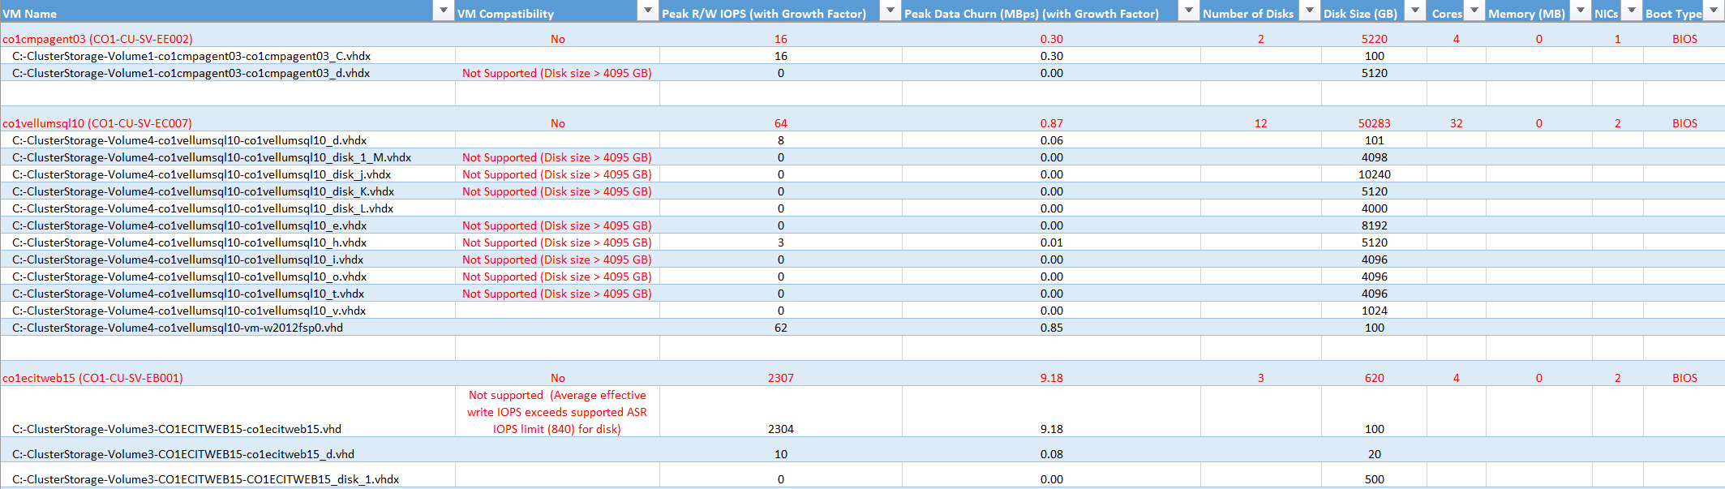Select the CO1ECITWEB15-co1ecitweb15.vhd disk name
The height and width of the screenshot is (489, 1725).
(x=177, y=429)
